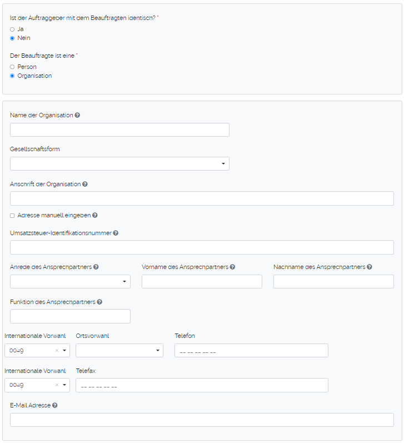Select Person as Beauftragte type
This screenshot has height=443, width=404.
[x=12, y=67]
